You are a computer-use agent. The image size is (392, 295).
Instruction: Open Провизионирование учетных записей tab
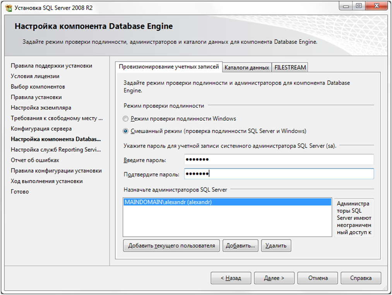169,67
